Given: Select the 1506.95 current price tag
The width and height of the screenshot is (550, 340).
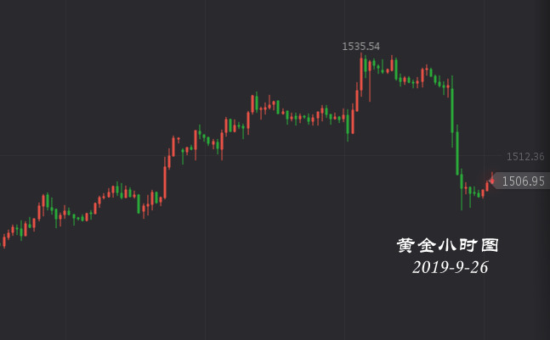Looking at the screenshot, I should pyautogui.click(x=519, y=181).
